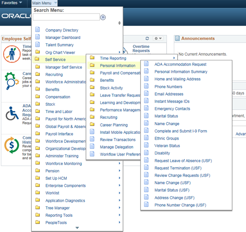Select Emergency Contacts menu item
246x232 pixels.
(172, 109)
